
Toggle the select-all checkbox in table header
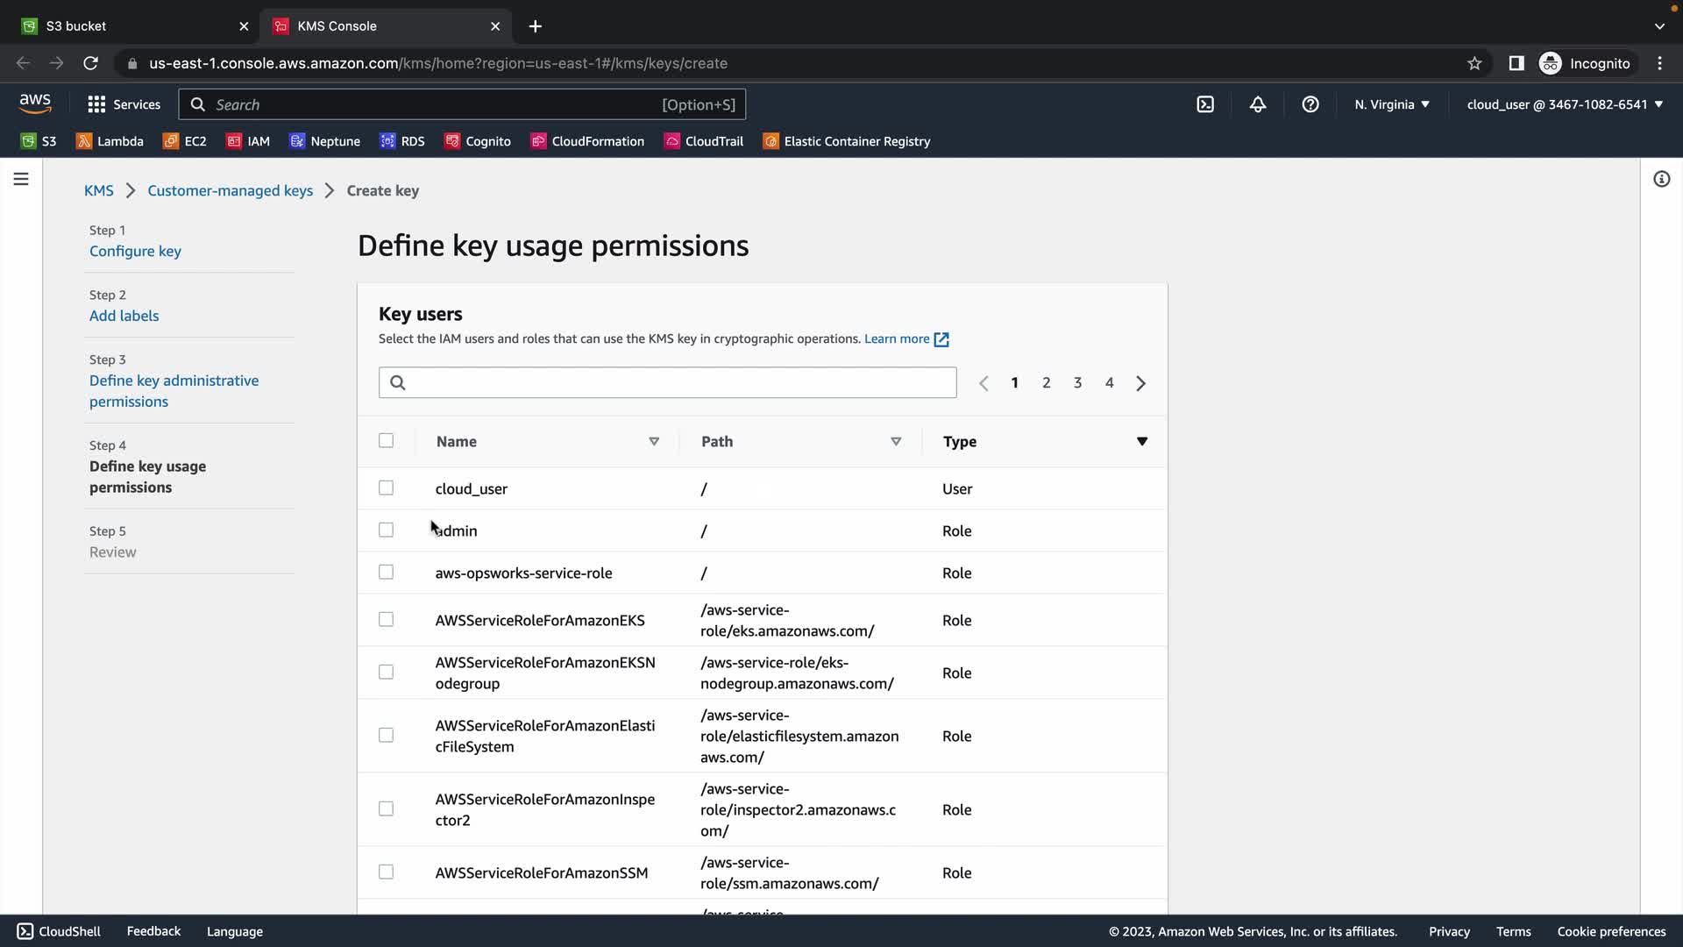click(x=386, y=441)
